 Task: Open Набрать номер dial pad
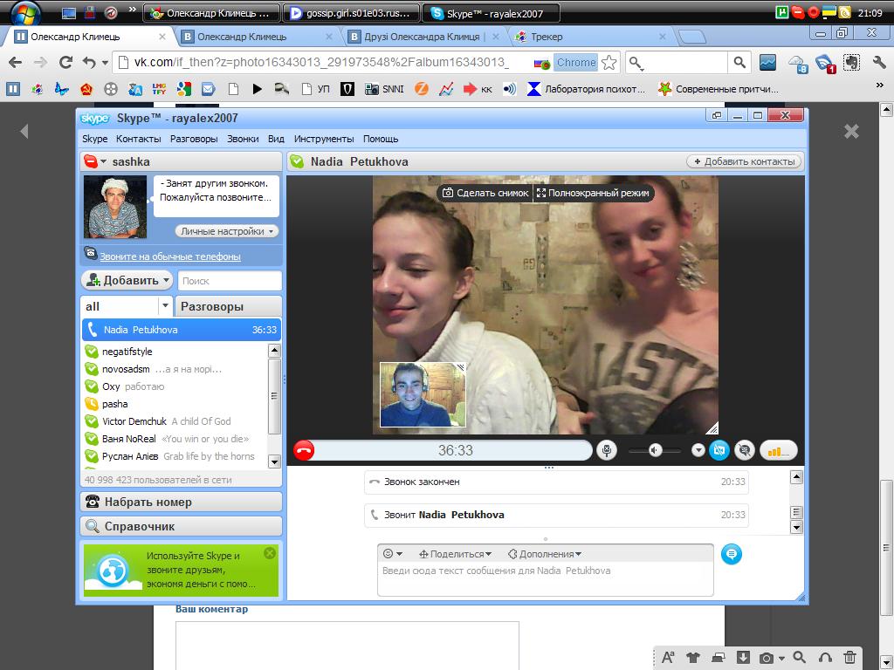(182, 502)
